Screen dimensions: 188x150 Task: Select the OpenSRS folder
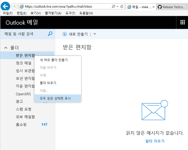[x=23, y=94]
